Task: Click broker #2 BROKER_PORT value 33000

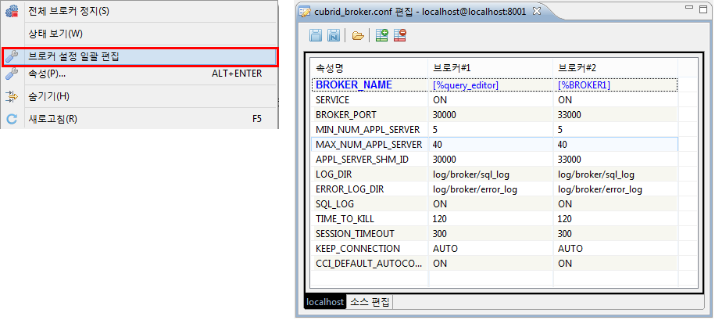Action: click(x=571, y=114)
